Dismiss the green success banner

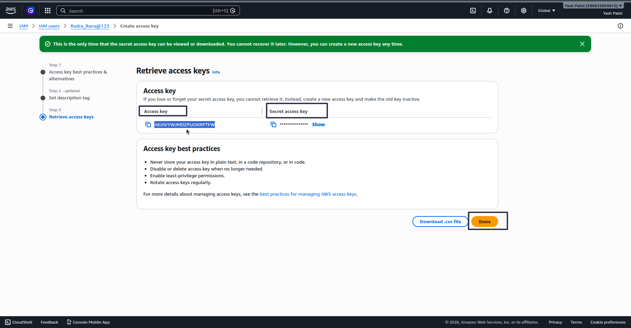582,44
